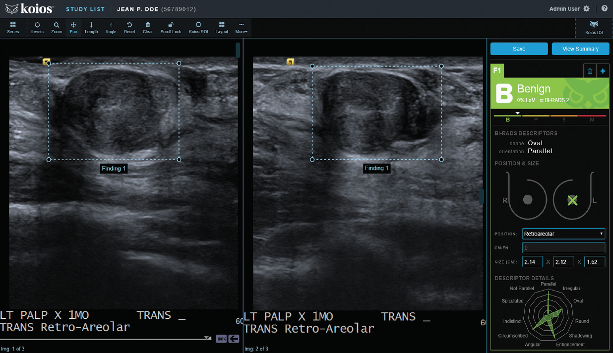The width and height of the screenshot is (613, 353).
Task: Toggle Scroll Lock
Action: click(x=171, y=27)
